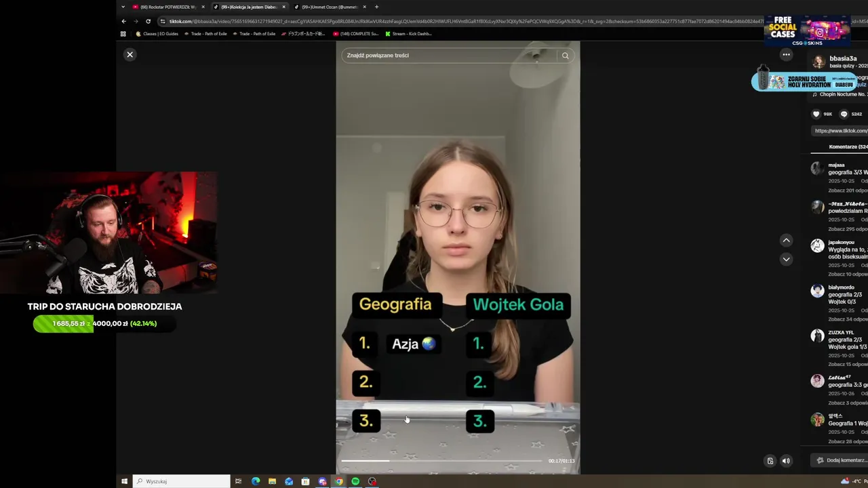868x488 pixels.
Task: Toggle the auto-scroll icon next to the speaker
Action: [x=770, y=461]
